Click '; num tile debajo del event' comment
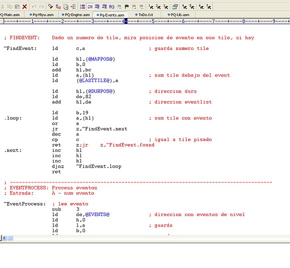The image size is (290, 268). click(x=189, y=75)
